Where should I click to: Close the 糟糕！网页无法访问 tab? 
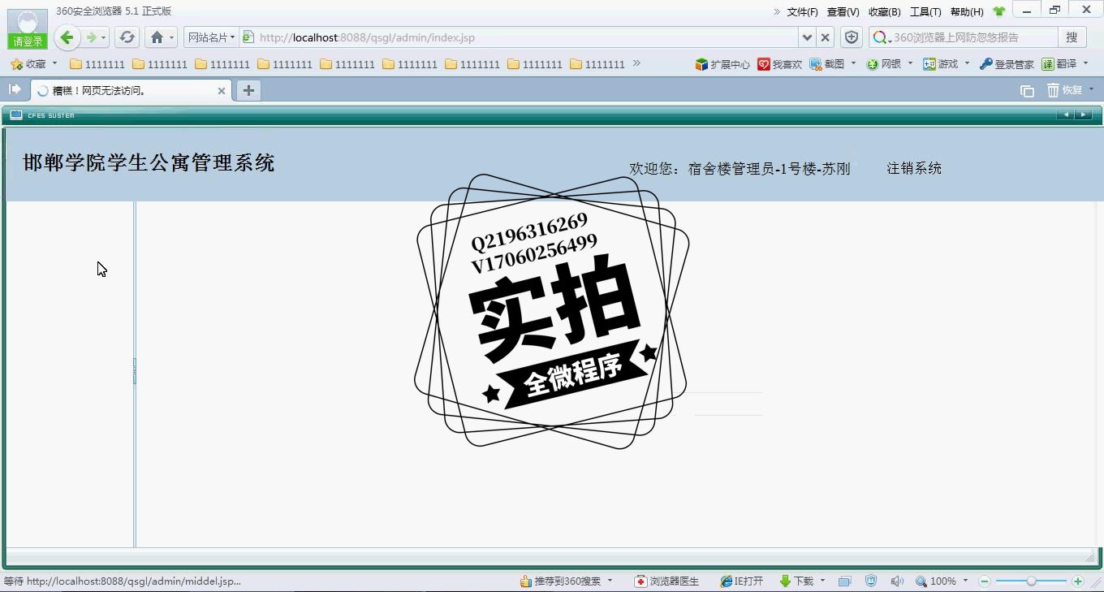point(221,91)
